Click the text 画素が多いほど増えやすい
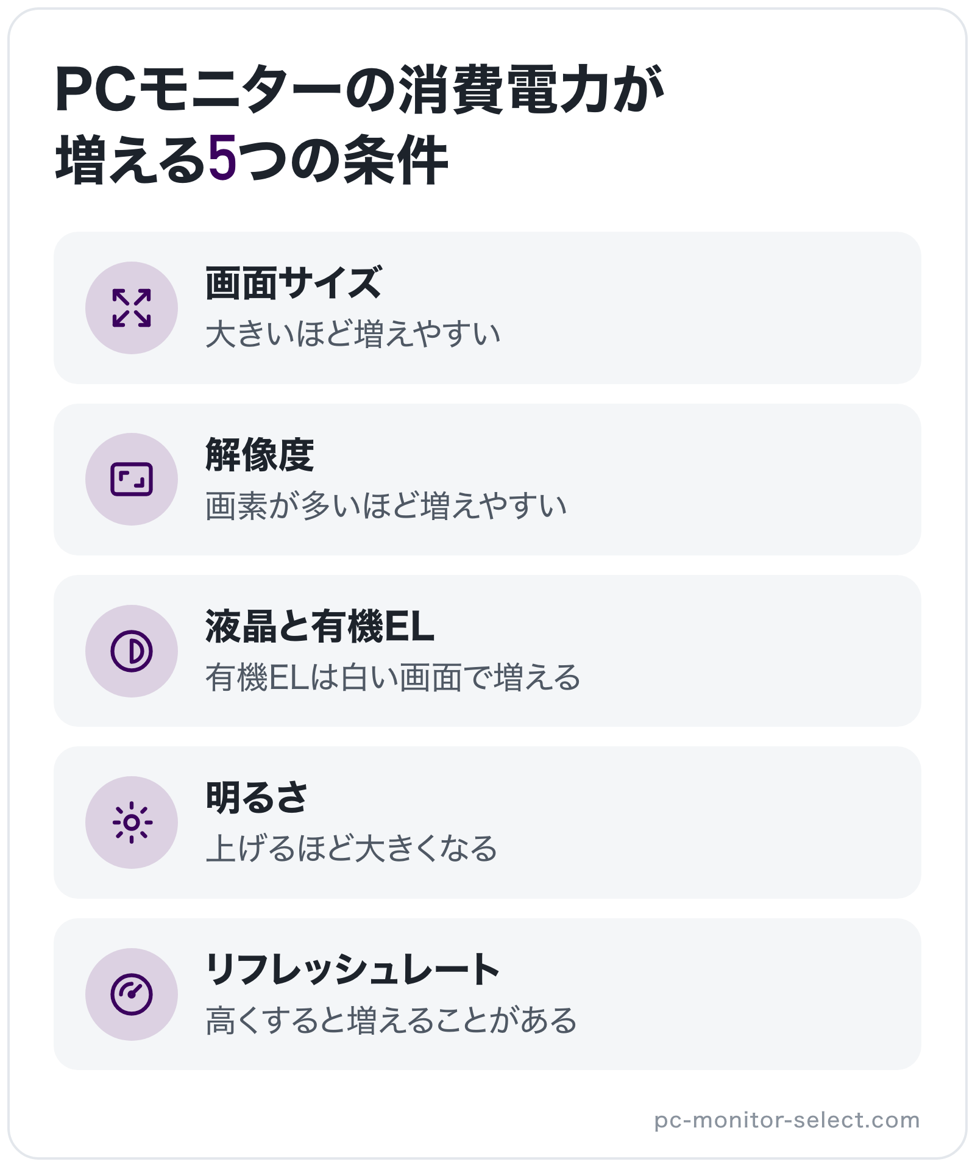This screenshot has width=975, height=1167. click(386, 506)
